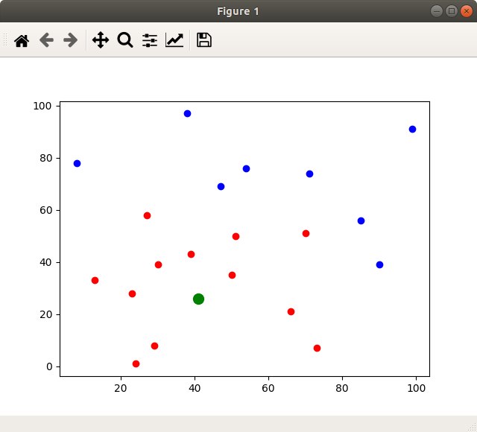
Task: Go back to previous view arrow
Action: tap(46, 40)
